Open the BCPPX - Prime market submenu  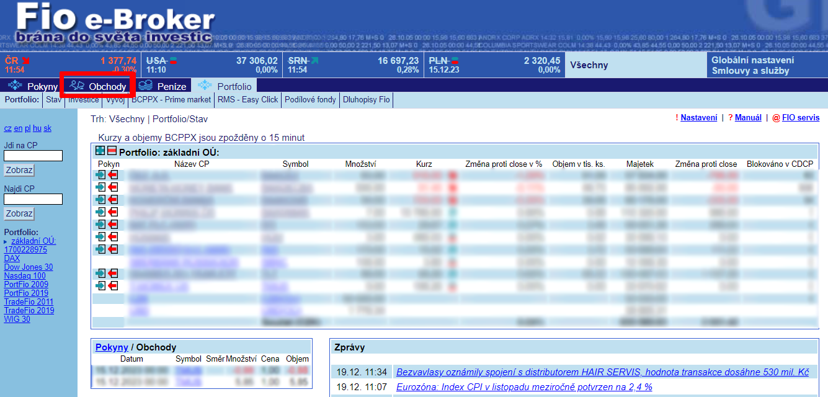tap(171, 99)
